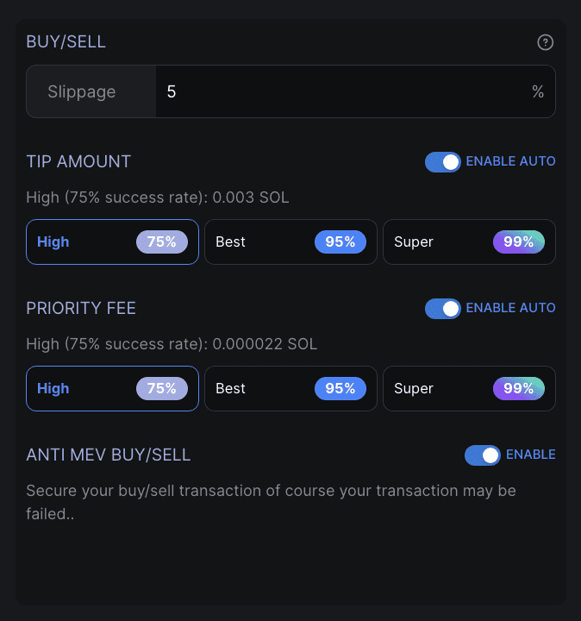The height and width of the screenshot is (621, 581).
Task: Select Super option under Priority Fee
Action: (x=470, y=388)
